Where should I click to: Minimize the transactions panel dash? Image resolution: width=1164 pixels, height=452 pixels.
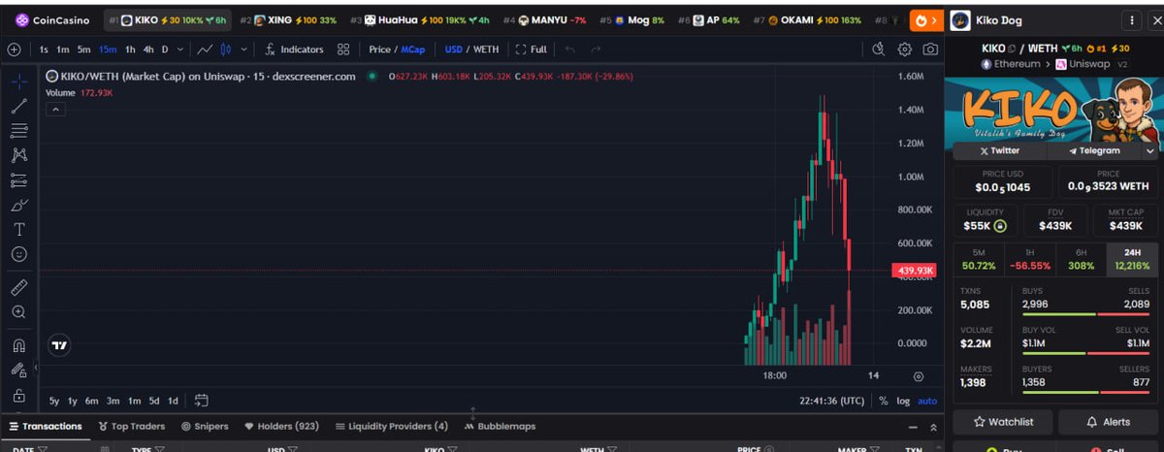coord(912,427)
